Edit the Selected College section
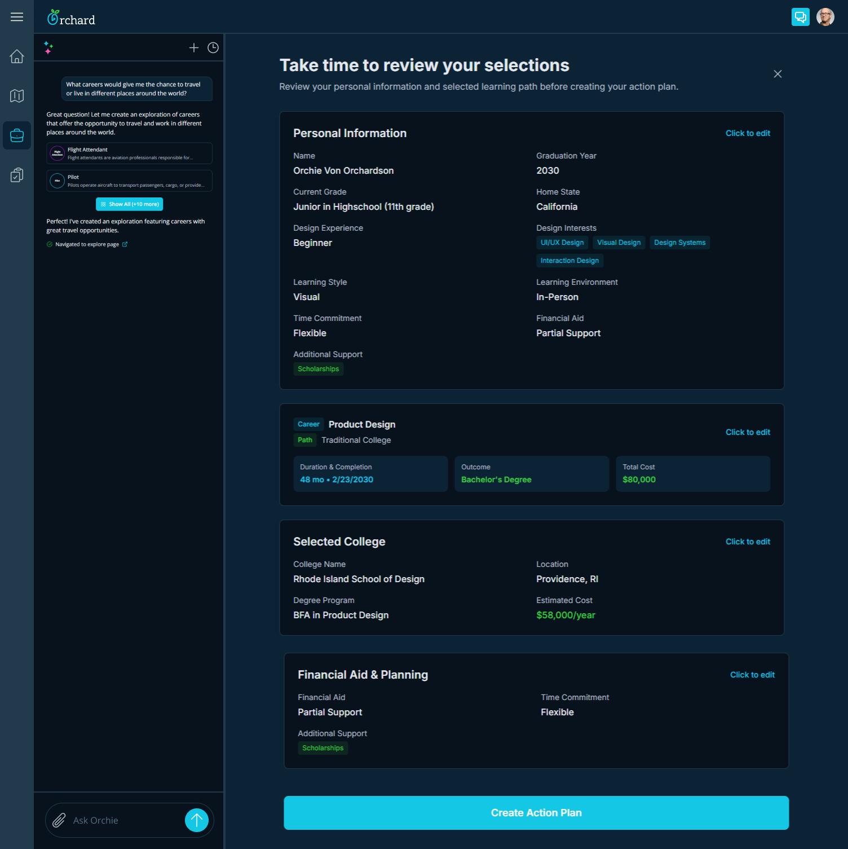This screenshot has width=848, height=849. tap(748, 542)
